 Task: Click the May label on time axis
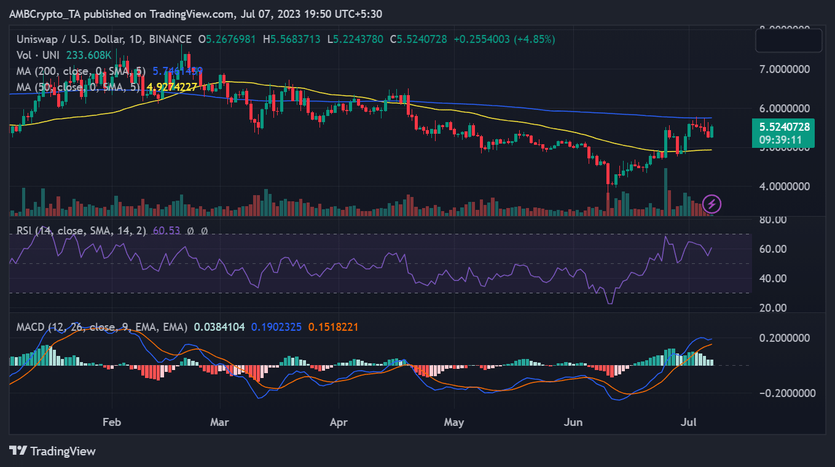tap(454, 423)
